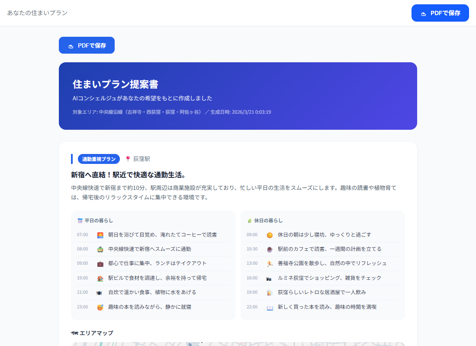Click the running person icon at 13:00
The width and height of the screenshot is (476, 346).
point(270,264)
